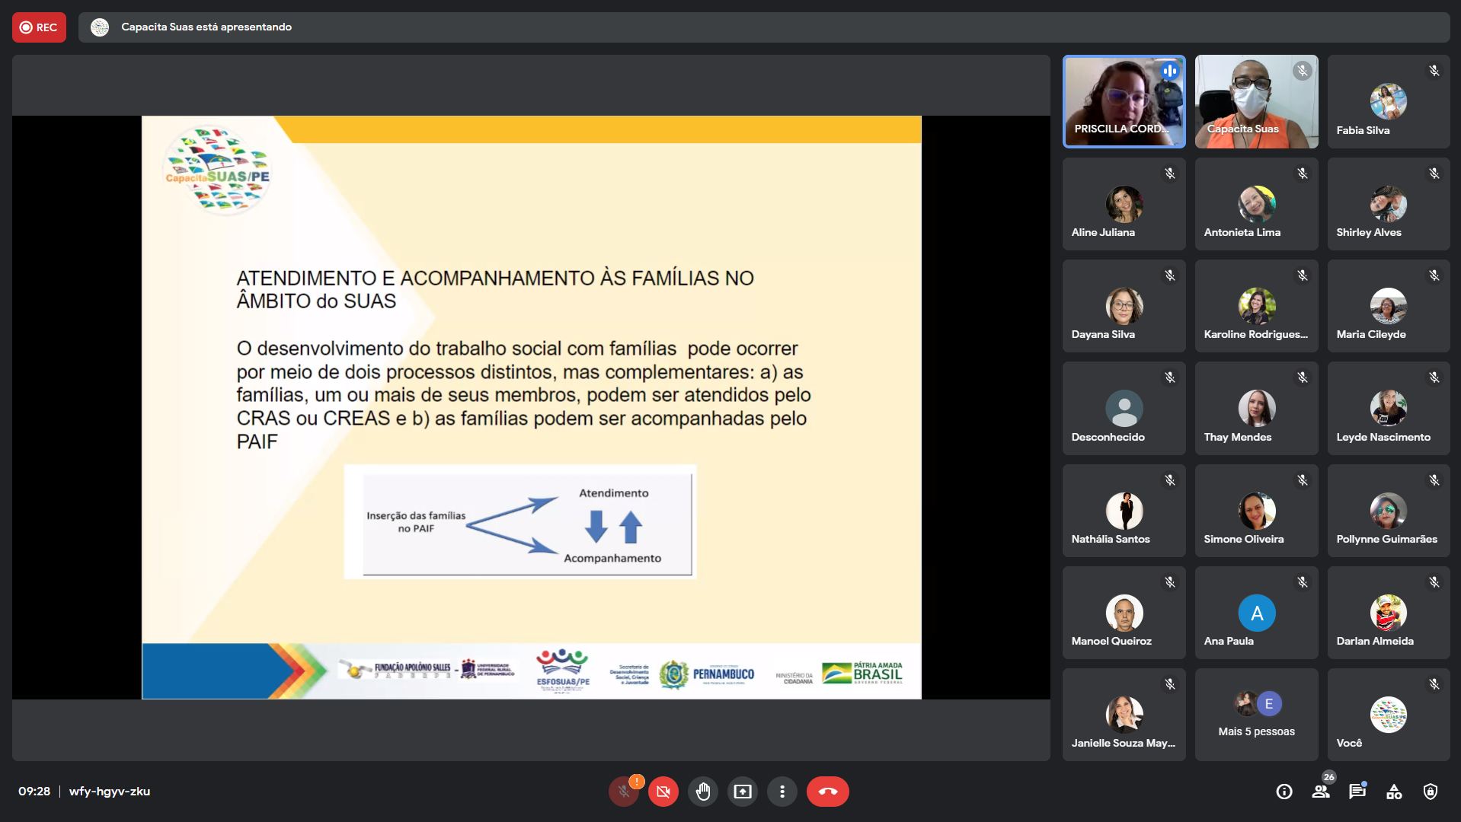Screen dimensions: 1461x822
Task: Open more options three-dot menu
Action: pyautogui.click(x=782, y=792)
